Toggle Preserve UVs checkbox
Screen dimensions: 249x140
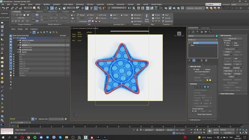coord(225,49)
